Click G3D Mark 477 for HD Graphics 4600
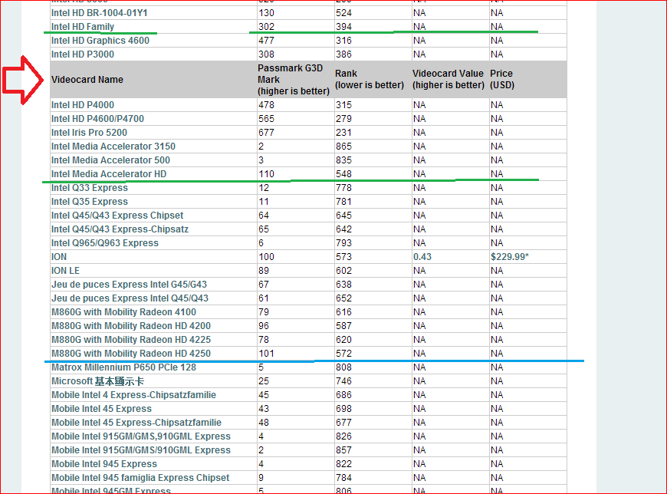 point(266,41)
